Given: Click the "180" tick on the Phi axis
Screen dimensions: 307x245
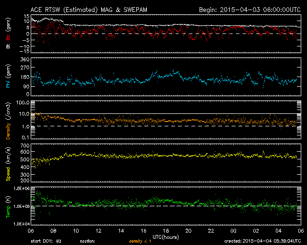Looking at the screenshot, I should click(x=25, y=77).
